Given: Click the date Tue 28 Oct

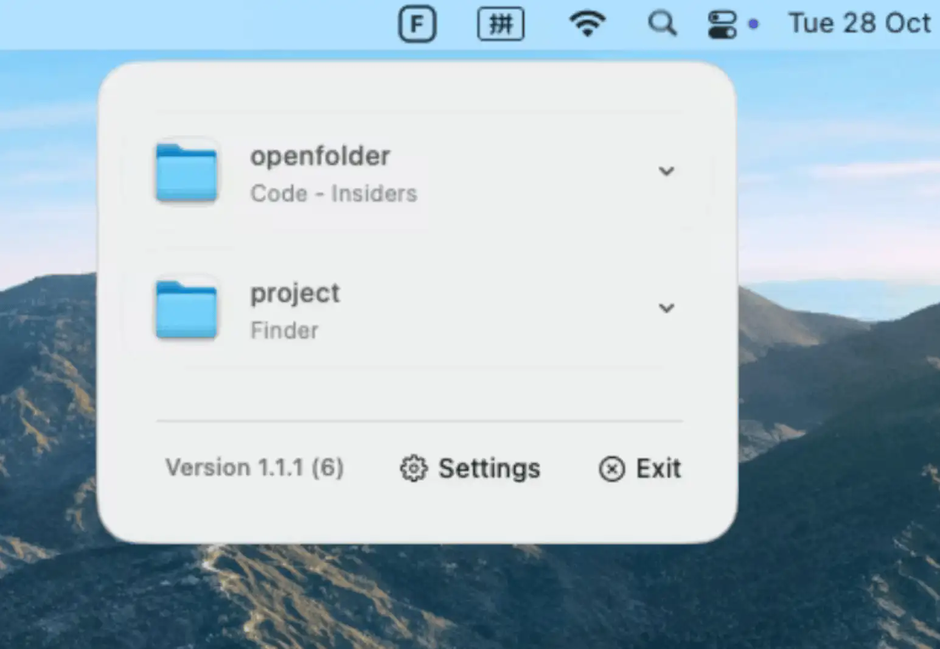Looking at the screenshot, I should (859, 24).
